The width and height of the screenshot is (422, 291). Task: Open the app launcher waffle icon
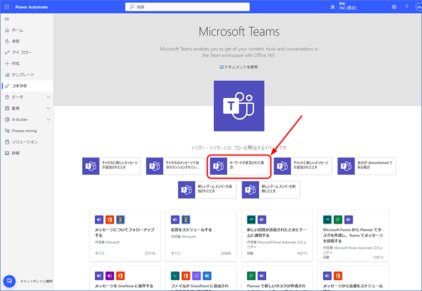pos(7,7)
